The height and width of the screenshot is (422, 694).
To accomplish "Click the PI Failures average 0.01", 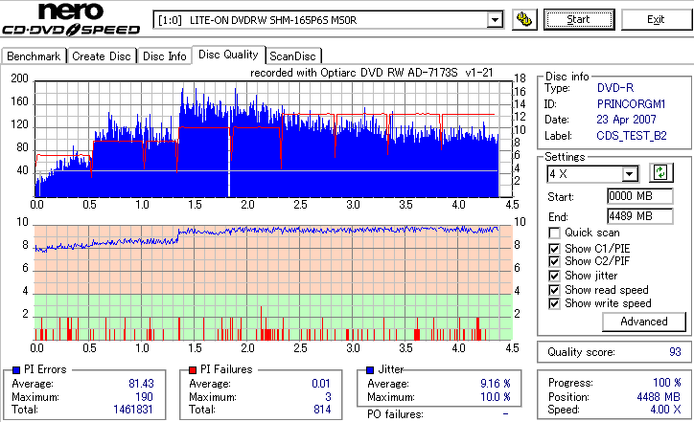I will pos(320,384).
